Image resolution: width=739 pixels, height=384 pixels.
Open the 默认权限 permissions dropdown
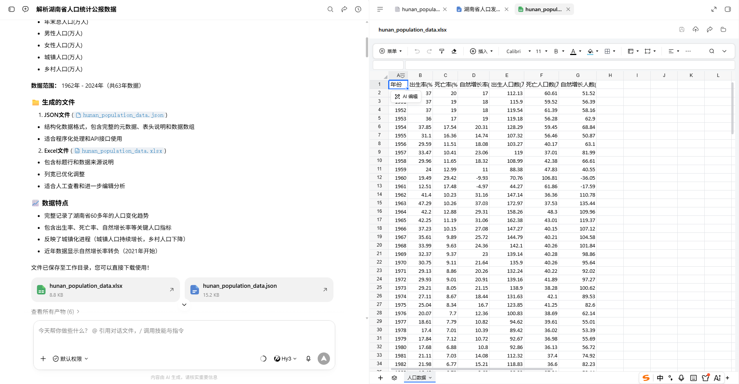point(71,359)
